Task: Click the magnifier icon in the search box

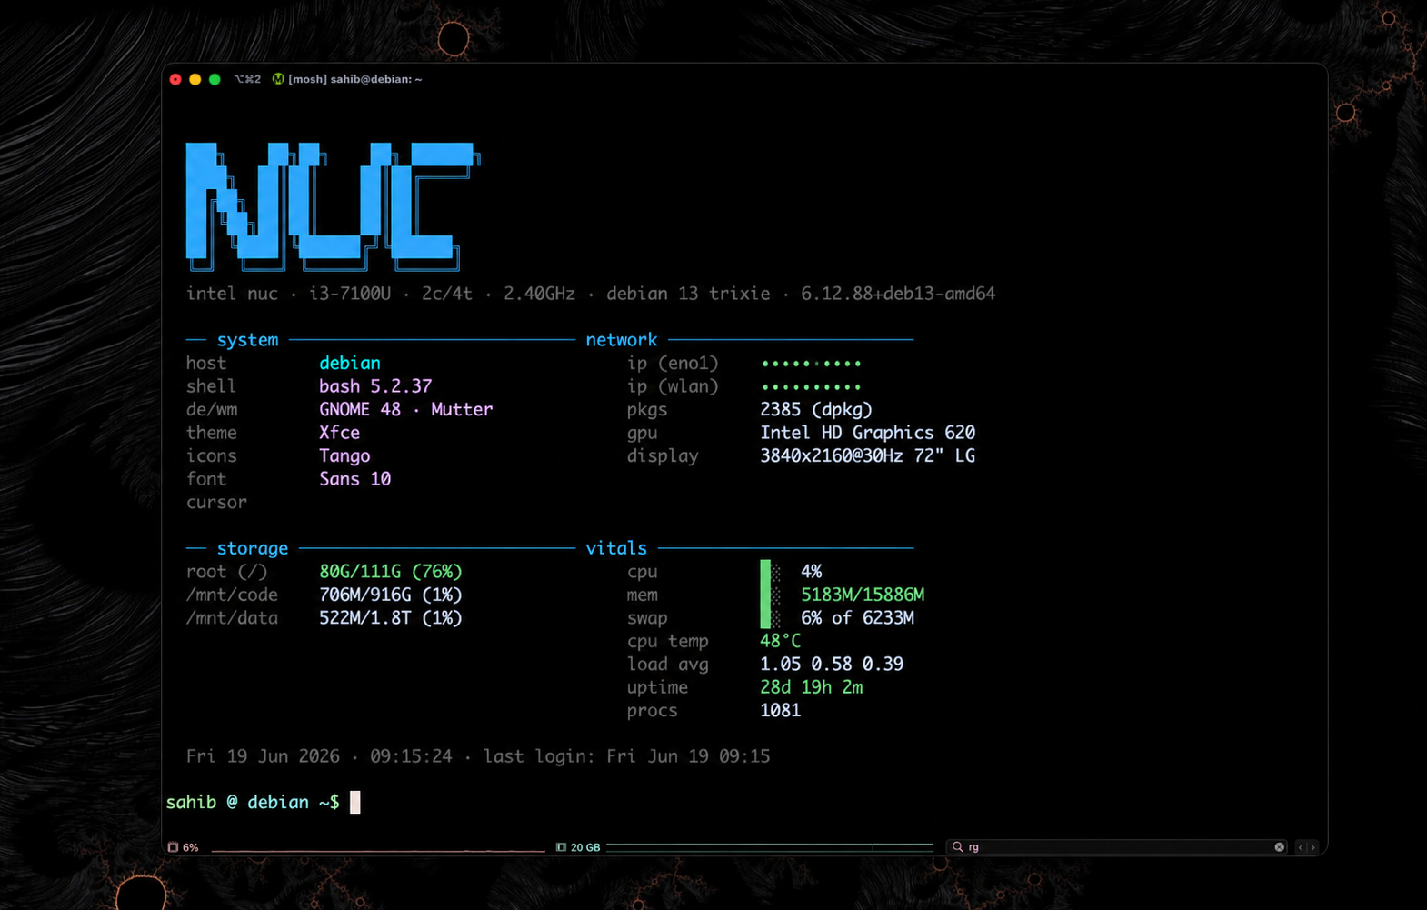Action: coord(957,847)
